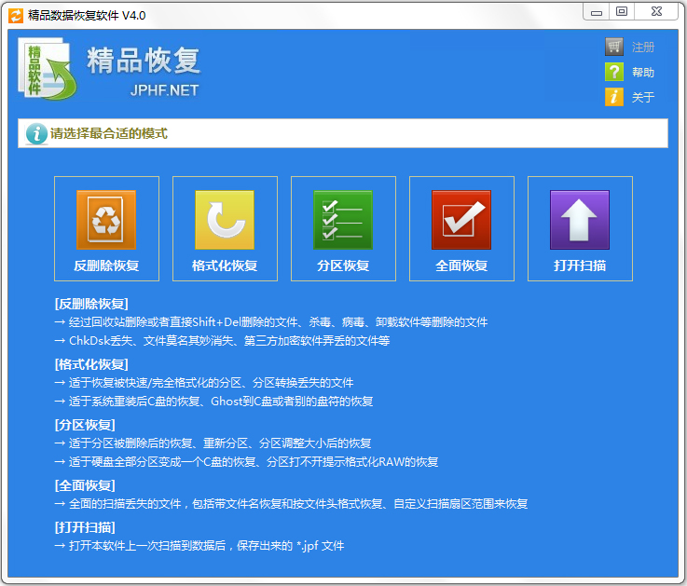Click the line about 分区被删除后的恢复
The width and height of the screenshot is (687, 586).
tap(213, 443)
